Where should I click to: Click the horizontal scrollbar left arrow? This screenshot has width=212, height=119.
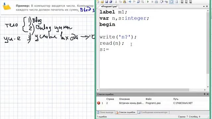pos(98,90)
